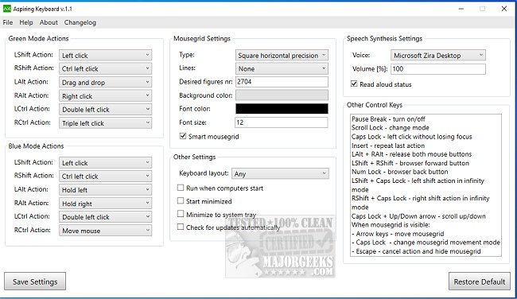Screen dimensions: 517x299
Task: Toggle the Smart mousegrid checkbox
Action: pyautogui.click(x=183, y=136)
